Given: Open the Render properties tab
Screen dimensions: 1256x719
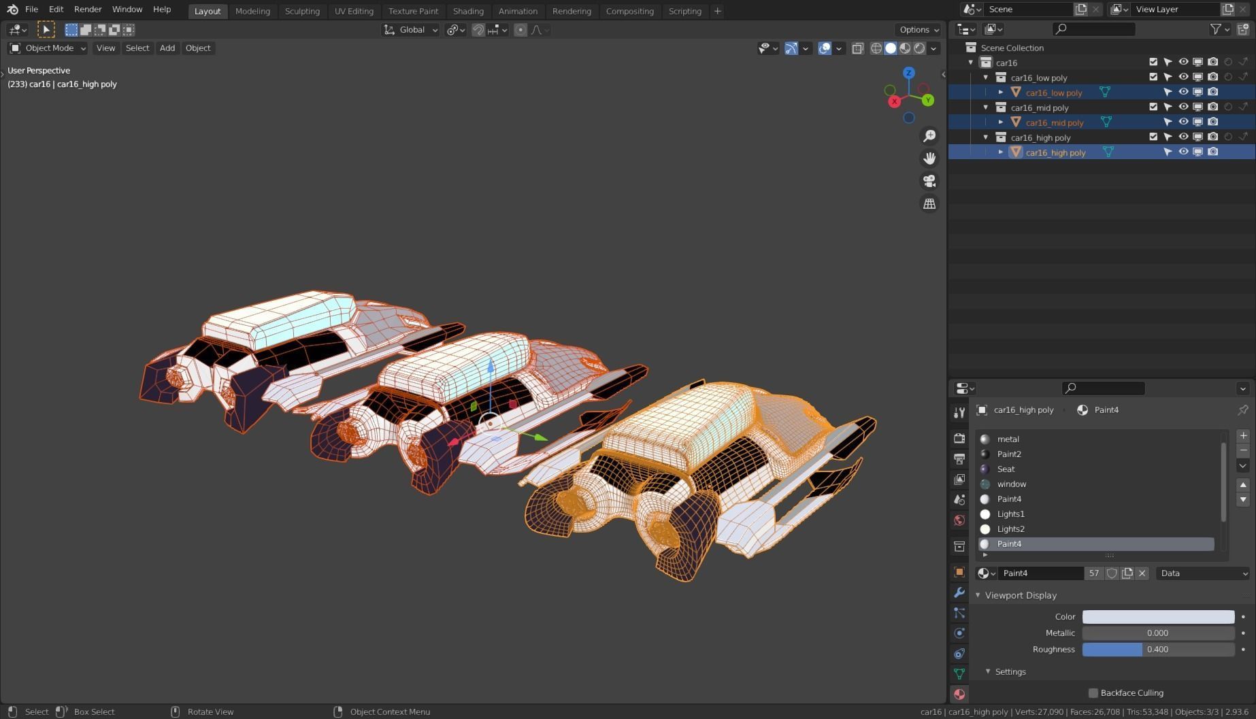Looking at the screenshot, I should tap(959, 439).
